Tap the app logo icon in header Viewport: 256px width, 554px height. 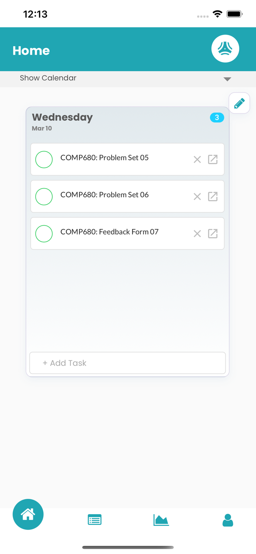(x=225, y=49)
